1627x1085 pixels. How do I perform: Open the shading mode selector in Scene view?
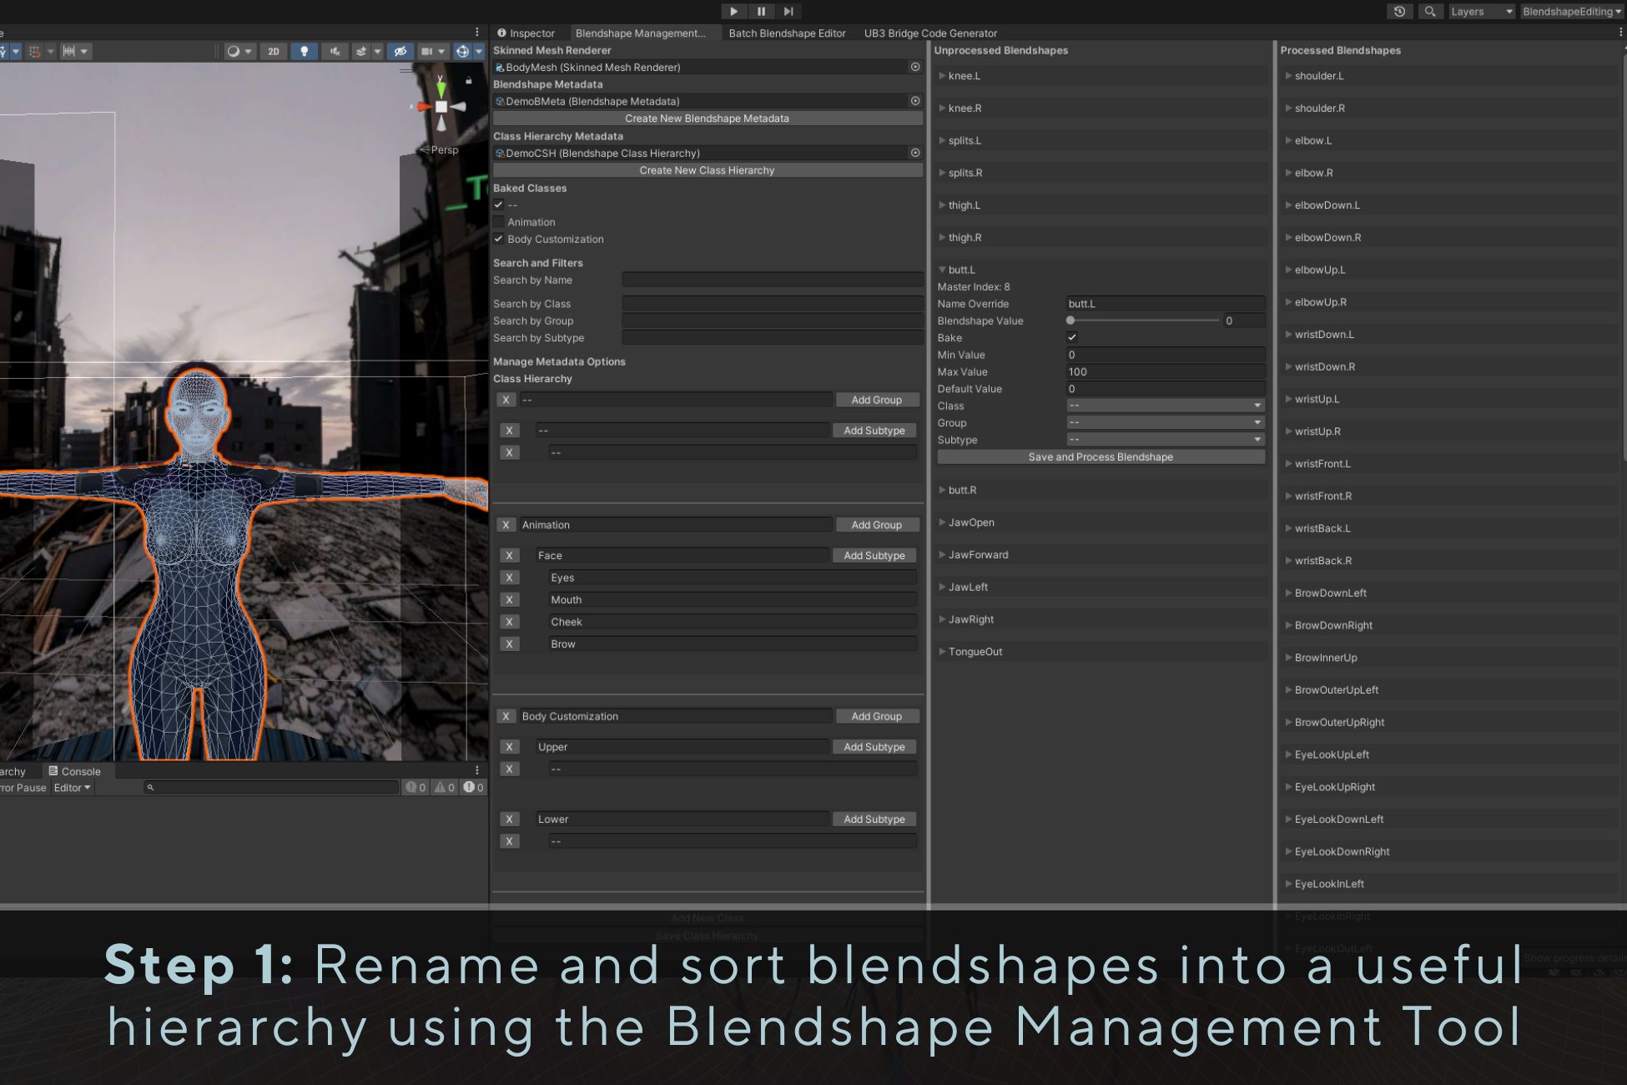(x=239, y=51)
